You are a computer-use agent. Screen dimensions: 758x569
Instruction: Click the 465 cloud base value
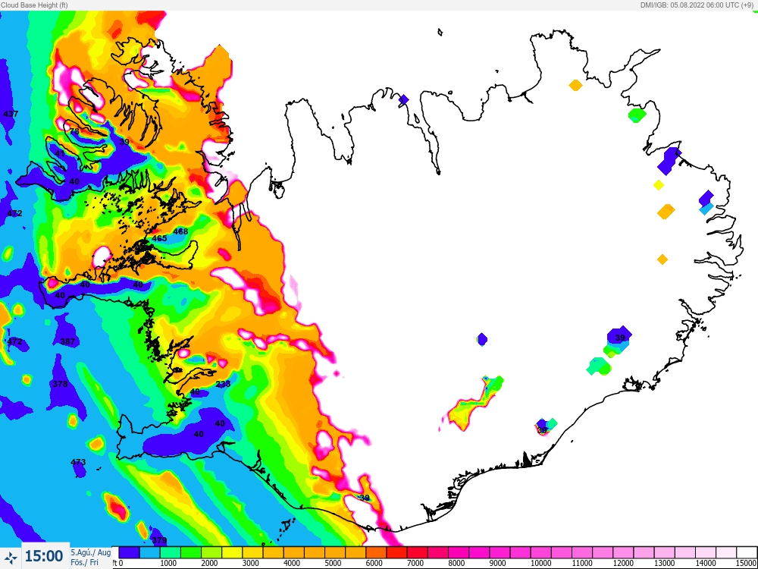tap(159, 238)
